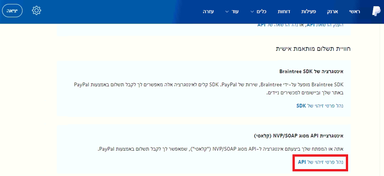Go to the ראשי menu item
Screen dimensions: 384x176
[355, 12]
